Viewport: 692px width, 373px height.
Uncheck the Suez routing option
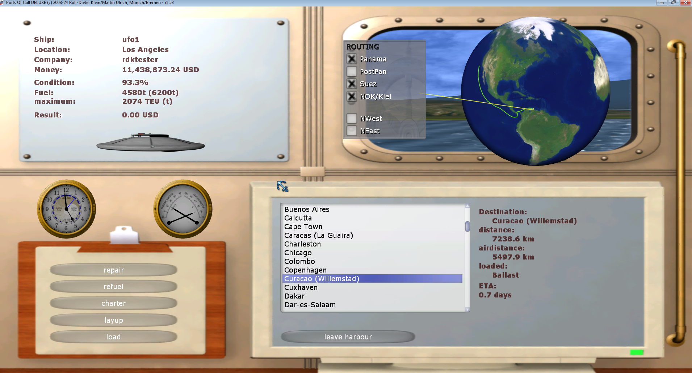click(x=352, y=84)
